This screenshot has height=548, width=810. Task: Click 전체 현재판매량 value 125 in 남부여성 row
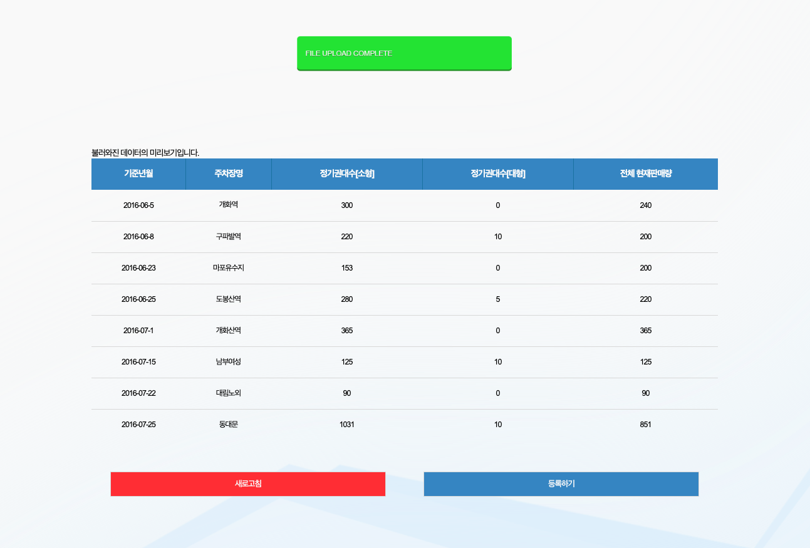coord(646,362)
